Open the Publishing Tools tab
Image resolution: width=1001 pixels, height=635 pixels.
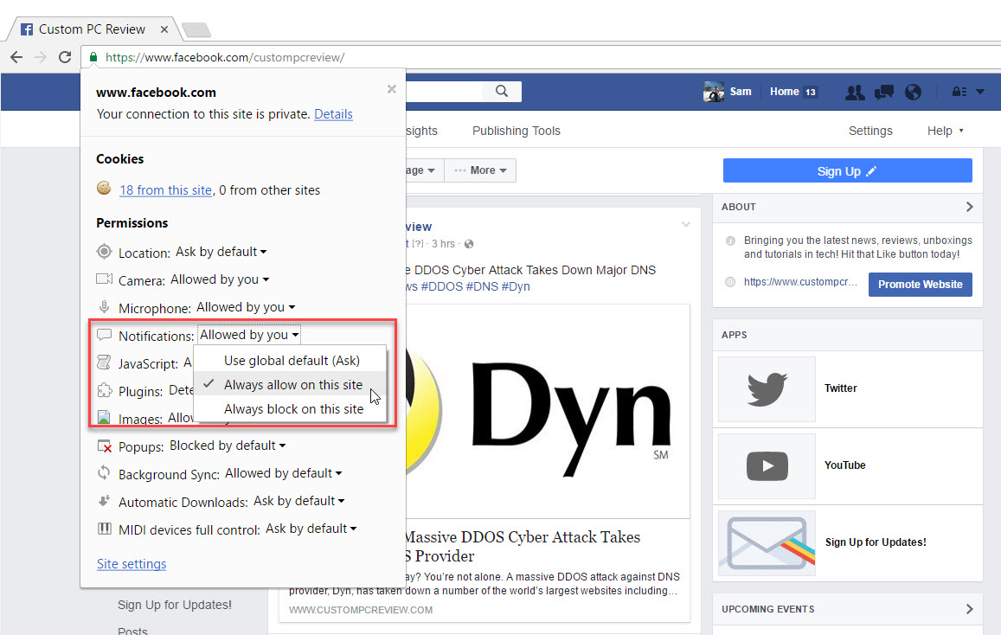tap(516, 131)
